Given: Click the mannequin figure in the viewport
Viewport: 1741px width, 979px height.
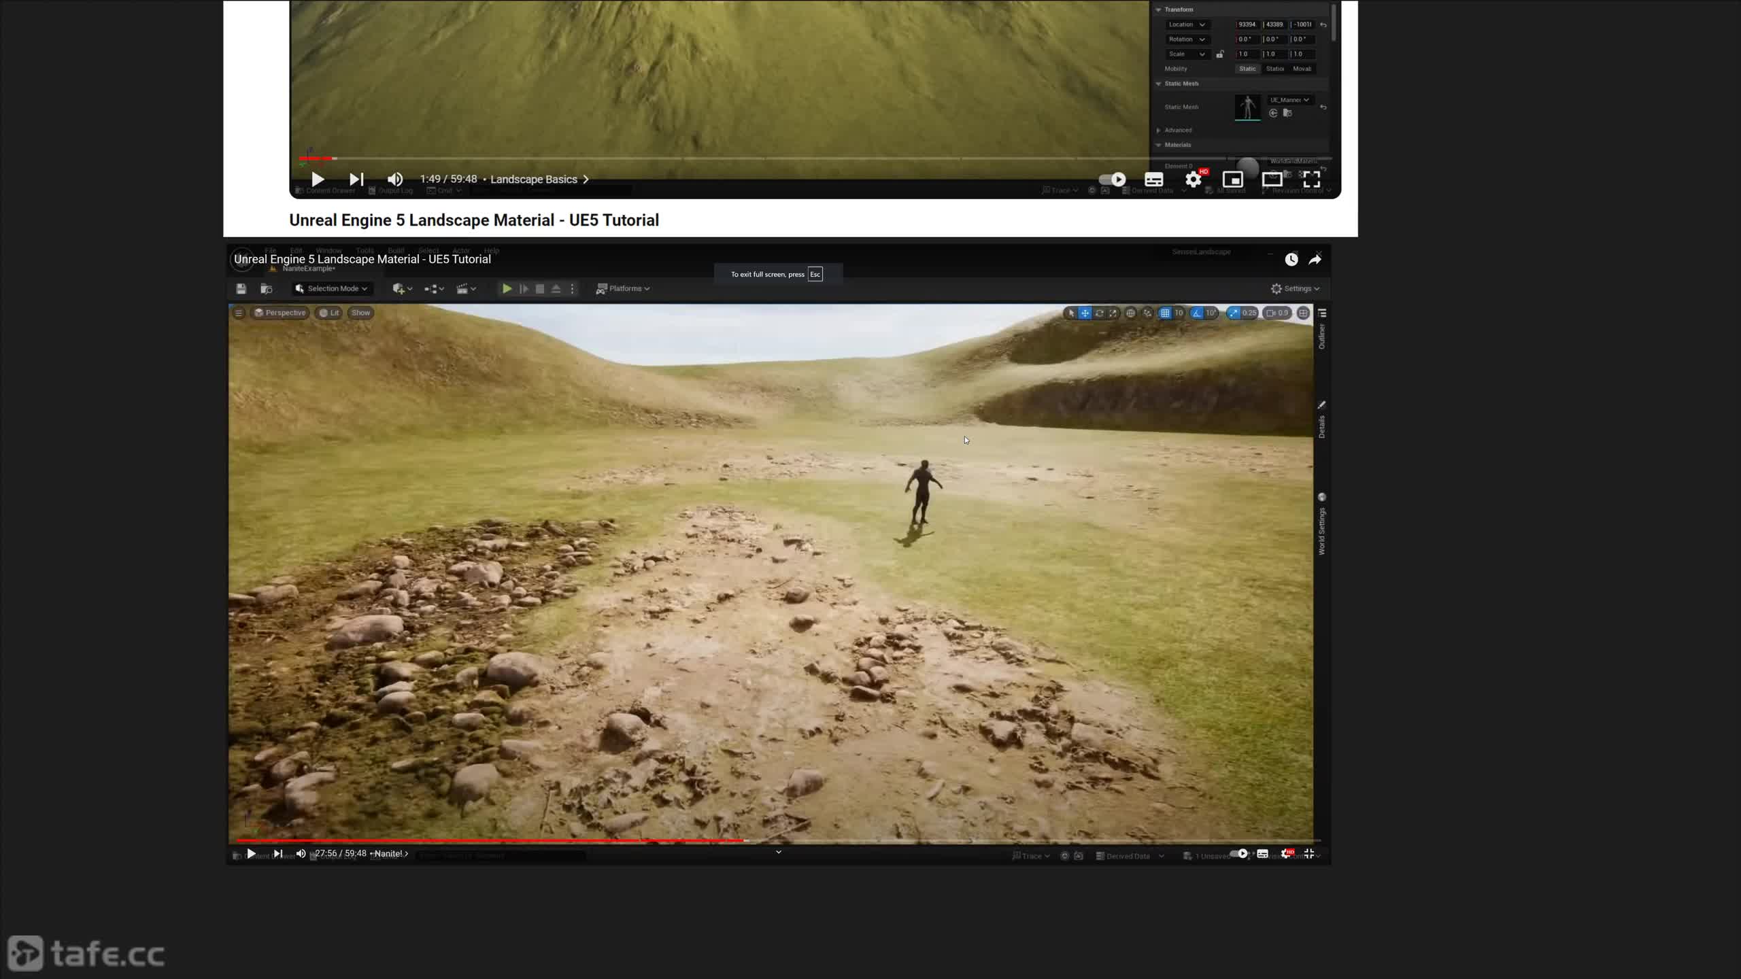Looking at the screenshot, I should point(922,492).
